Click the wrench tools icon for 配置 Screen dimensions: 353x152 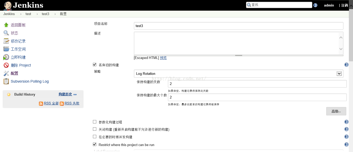[6, 73]
